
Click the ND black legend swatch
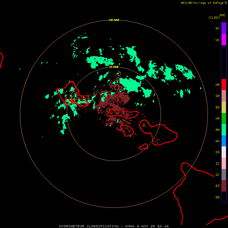pyautogui.click(x=224, y=197)
